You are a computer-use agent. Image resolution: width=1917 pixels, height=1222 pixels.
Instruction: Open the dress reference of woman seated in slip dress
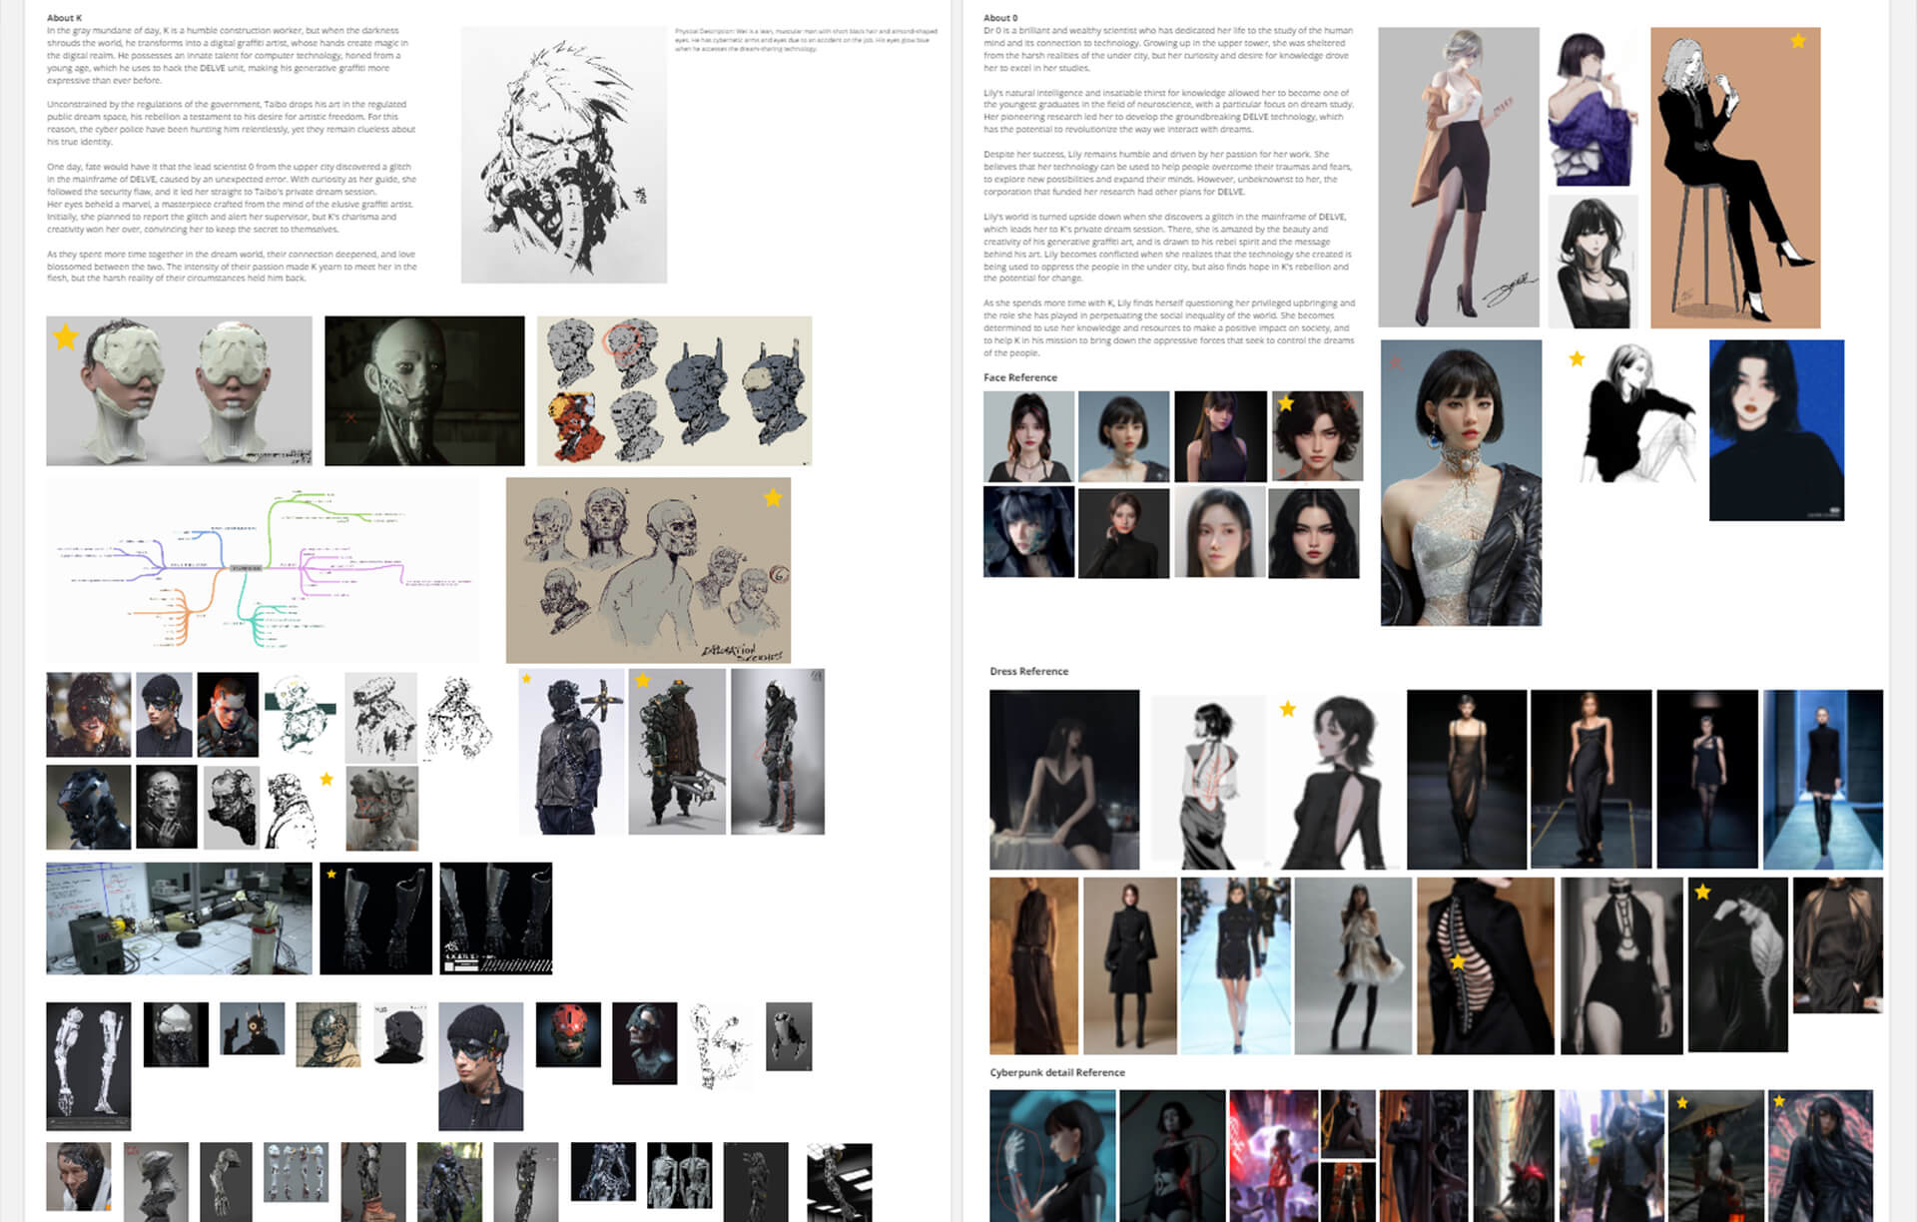tap(1064, 780)
